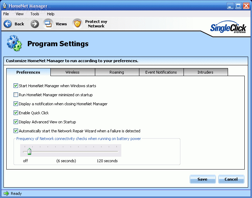The height and width of the screenshot is (198, 252).
Task: Open the File menu
Action: click(6, 14)
